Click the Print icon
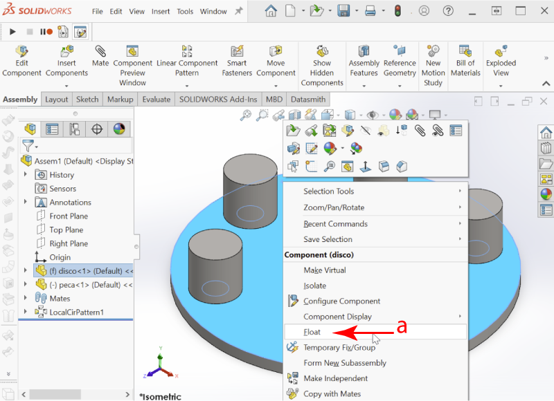This screenshot has width=554, height=401. point(370,11)
